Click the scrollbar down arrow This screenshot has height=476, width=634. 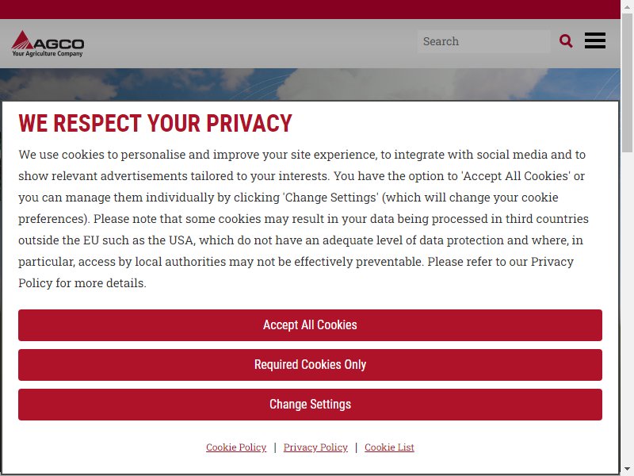(627, 469)
